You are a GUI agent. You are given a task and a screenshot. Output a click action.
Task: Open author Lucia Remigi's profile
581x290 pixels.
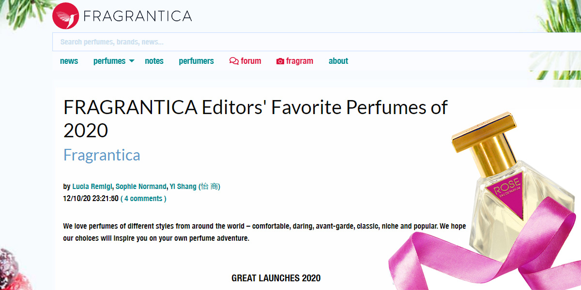click(92, 187)
